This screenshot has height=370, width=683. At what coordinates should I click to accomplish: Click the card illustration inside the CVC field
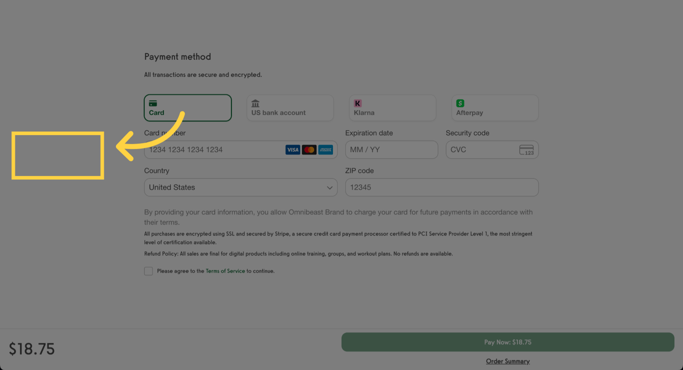[527, 149]
